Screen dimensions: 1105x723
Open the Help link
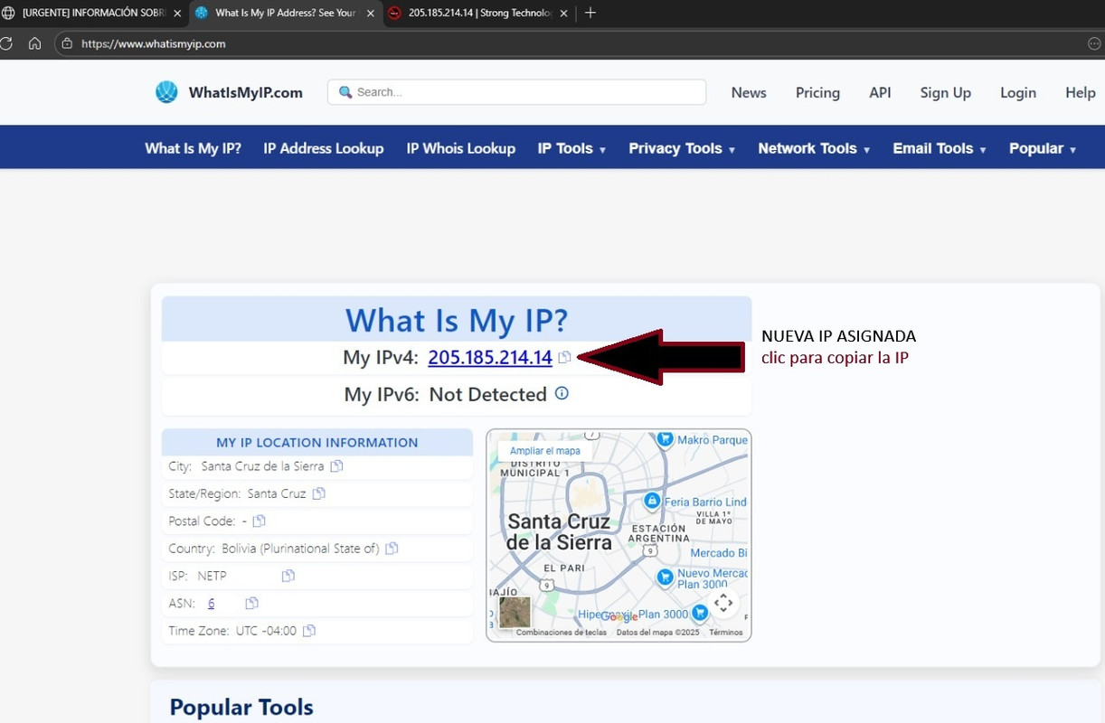(x=1081, y=92)
